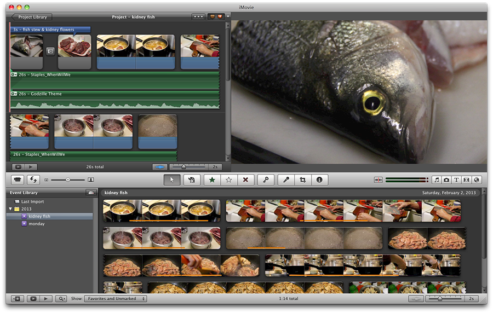Mark selection as favorite with filled star
Screen dimensions: 493x313
coord(212,179)
